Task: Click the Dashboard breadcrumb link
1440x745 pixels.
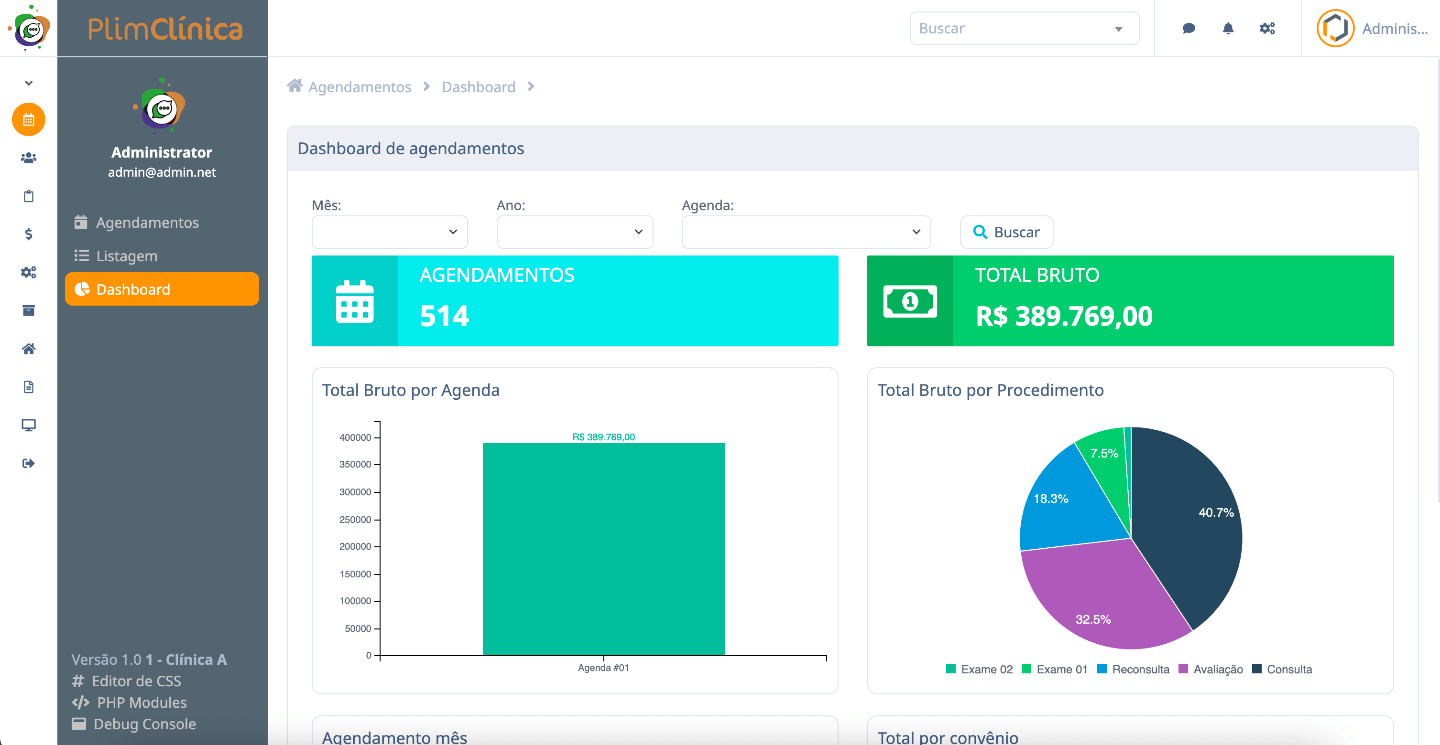Action: 479,87
